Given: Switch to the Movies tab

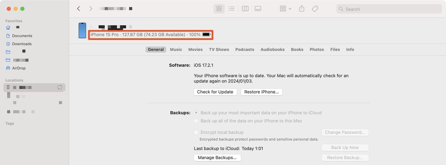Looking at the screenshot, I should (195, 50).
